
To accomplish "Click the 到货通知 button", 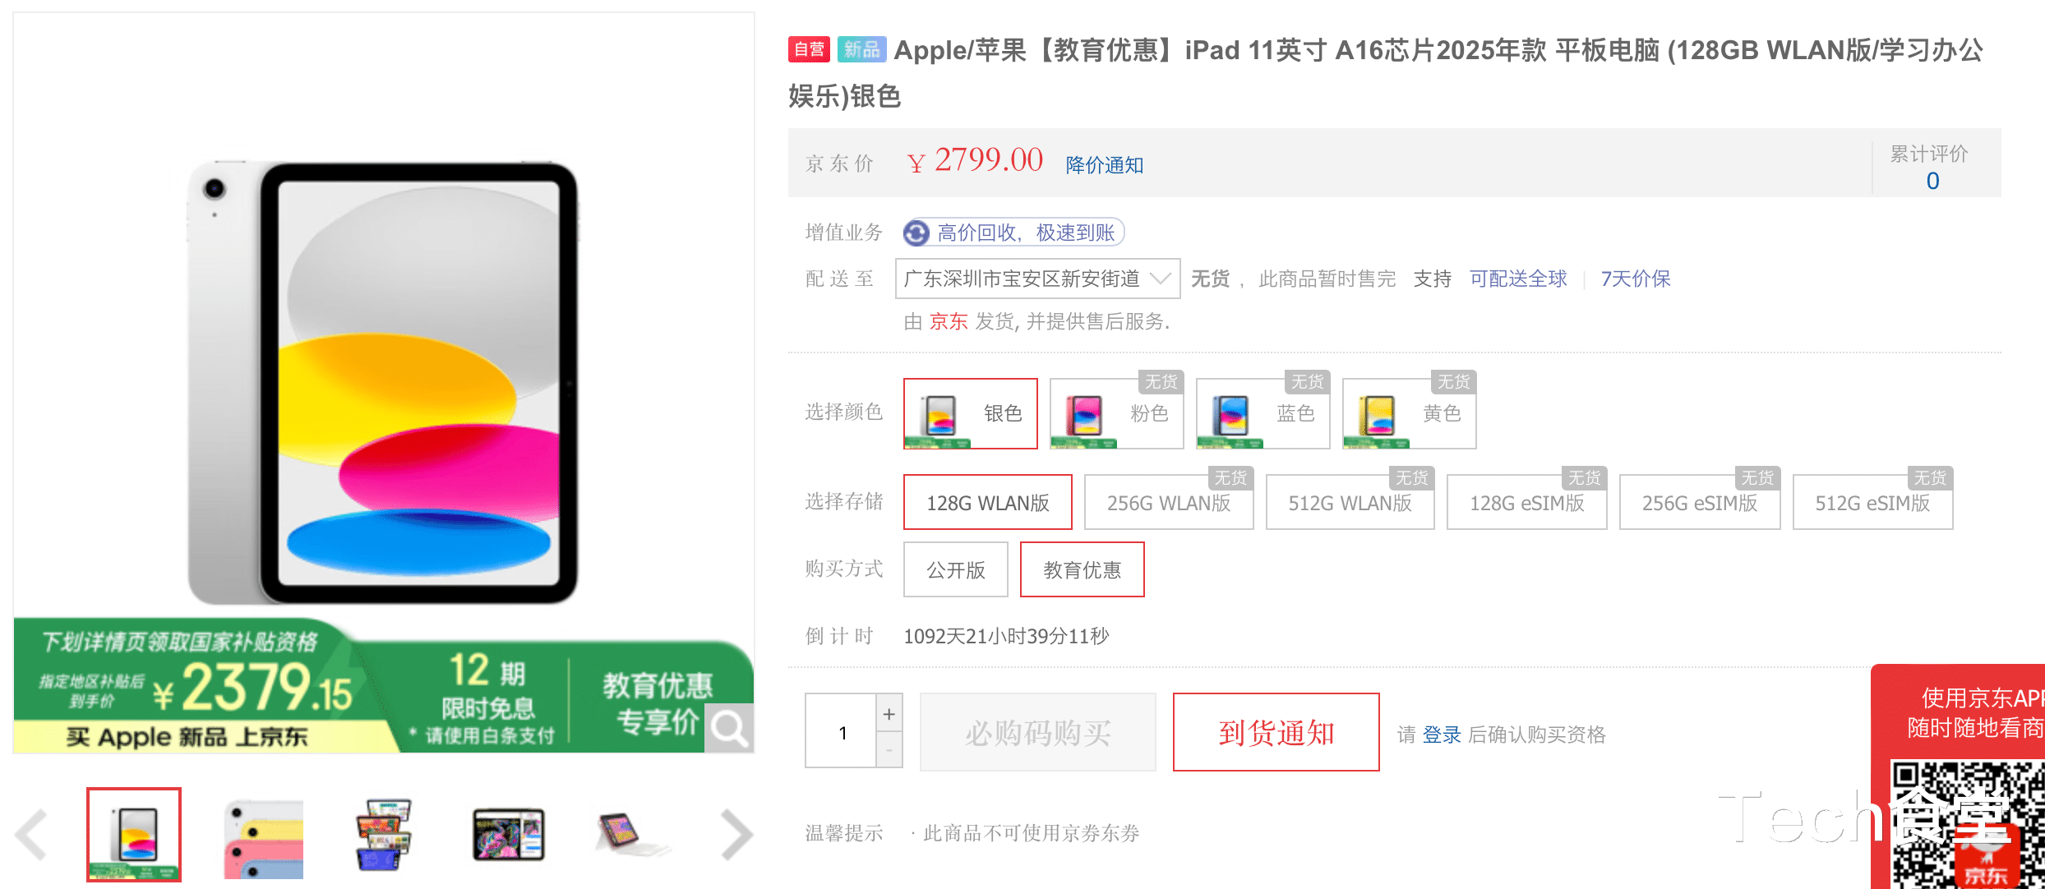I will tap(1276, 732).
